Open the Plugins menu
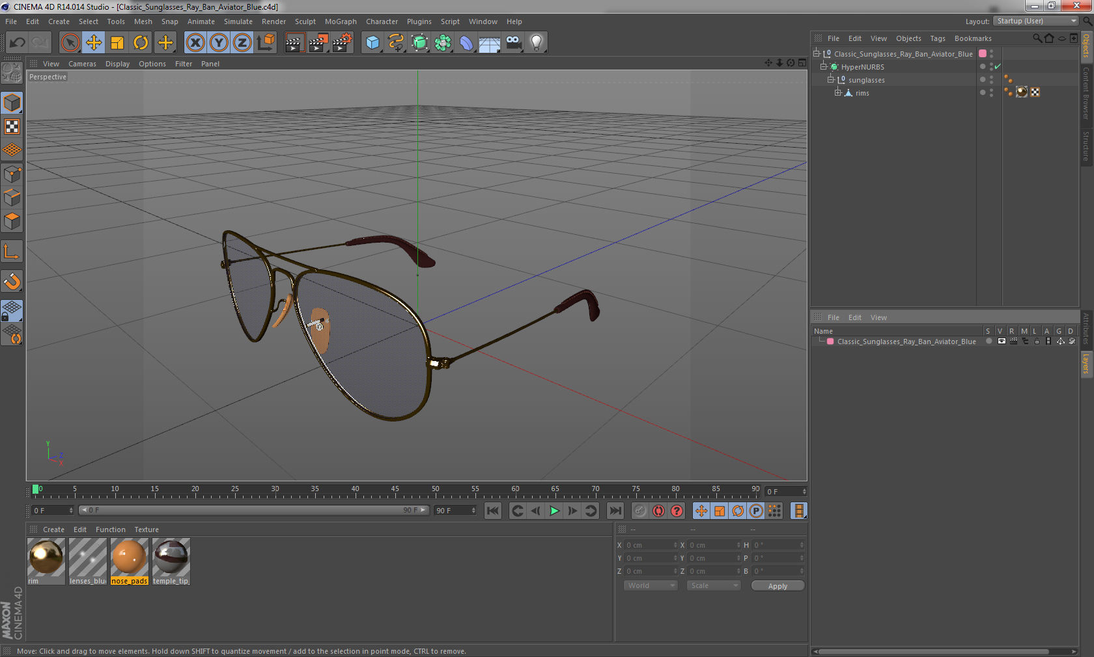Screen dimensions: 1094x657 point(419,21)
